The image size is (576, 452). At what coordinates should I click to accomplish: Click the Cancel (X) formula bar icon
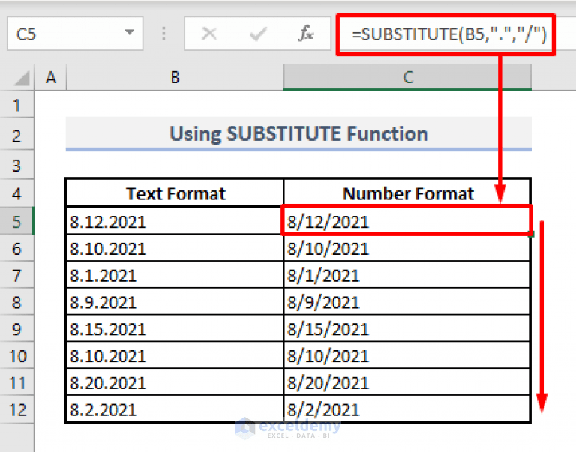[x=209, y=34]
